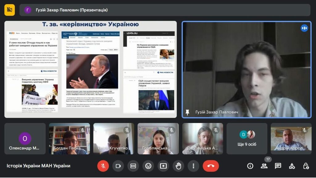Select the shared presentation slide

90,69
